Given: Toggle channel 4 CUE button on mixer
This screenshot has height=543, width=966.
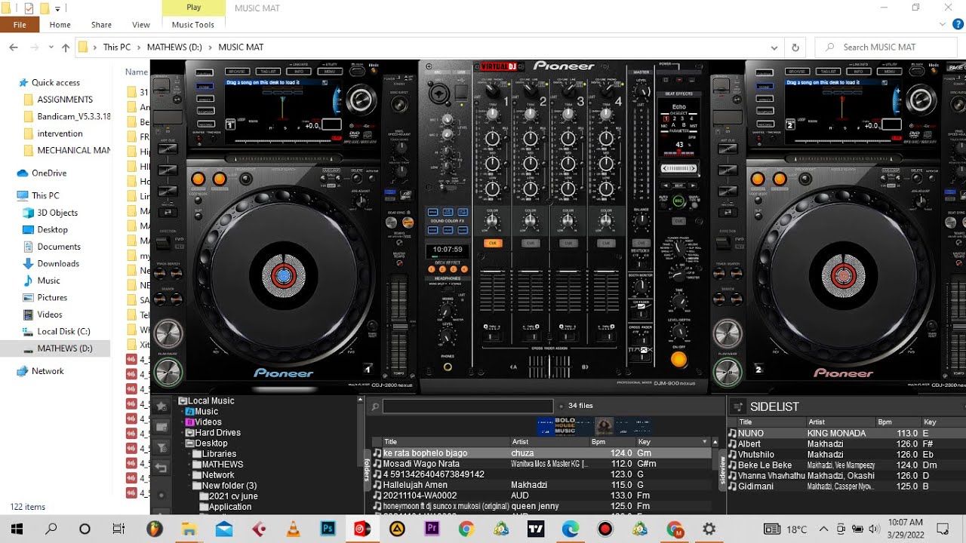Looking at the screenshot, I should click(x=605, y=244).
